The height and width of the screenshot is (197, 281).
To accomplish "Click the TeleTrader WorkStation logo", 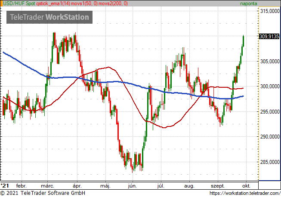I will click(49, 17).
